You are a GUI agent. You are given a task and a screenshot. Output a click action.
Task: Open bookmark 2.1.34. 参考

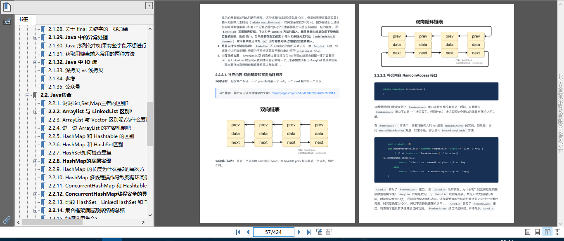[x=62, y=79]
